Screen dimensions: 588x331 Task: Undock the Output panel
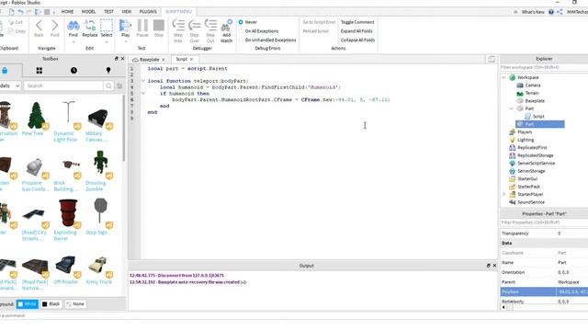488,266
